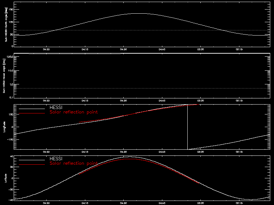Click white HESSI legend line sample in Latitude plot

[32, 160]
